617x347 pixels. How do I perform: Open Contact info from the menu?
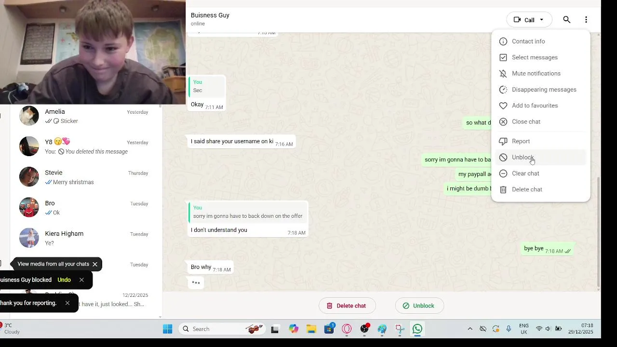click(541, 41)
